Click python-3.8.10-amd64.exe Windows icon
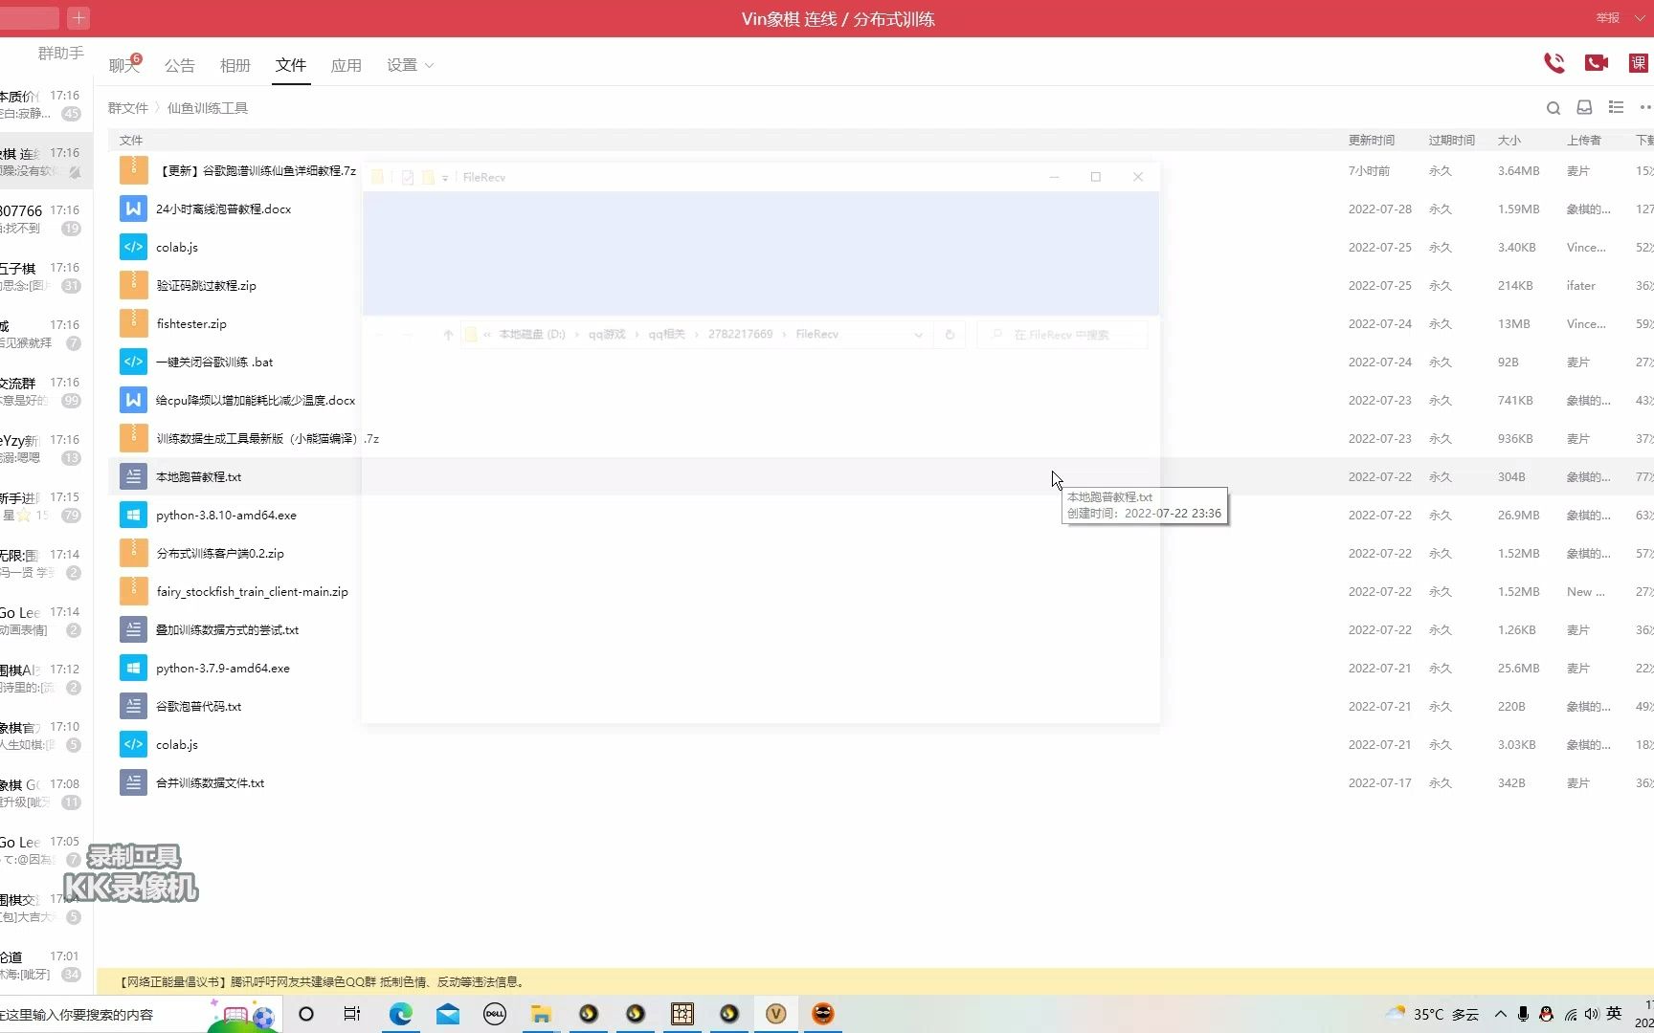This screenshot has height=1033, width=1654. [x=133, y=515]
